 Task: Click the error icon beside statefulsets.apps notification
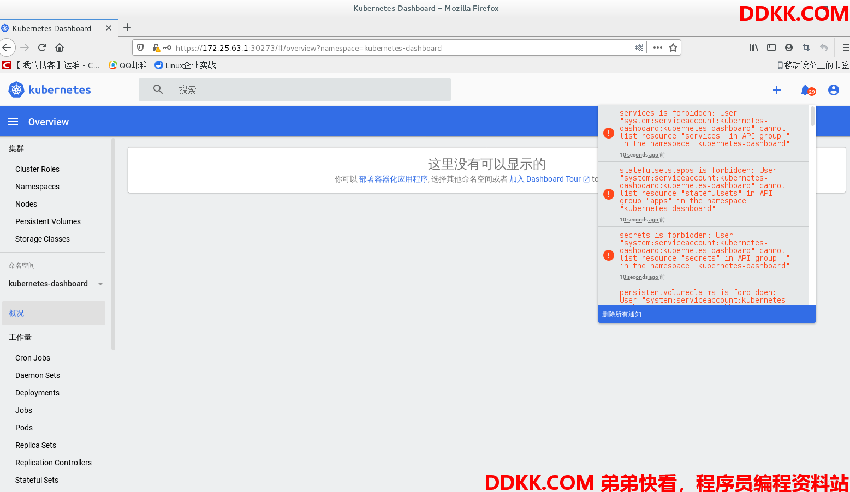[609, 194]
